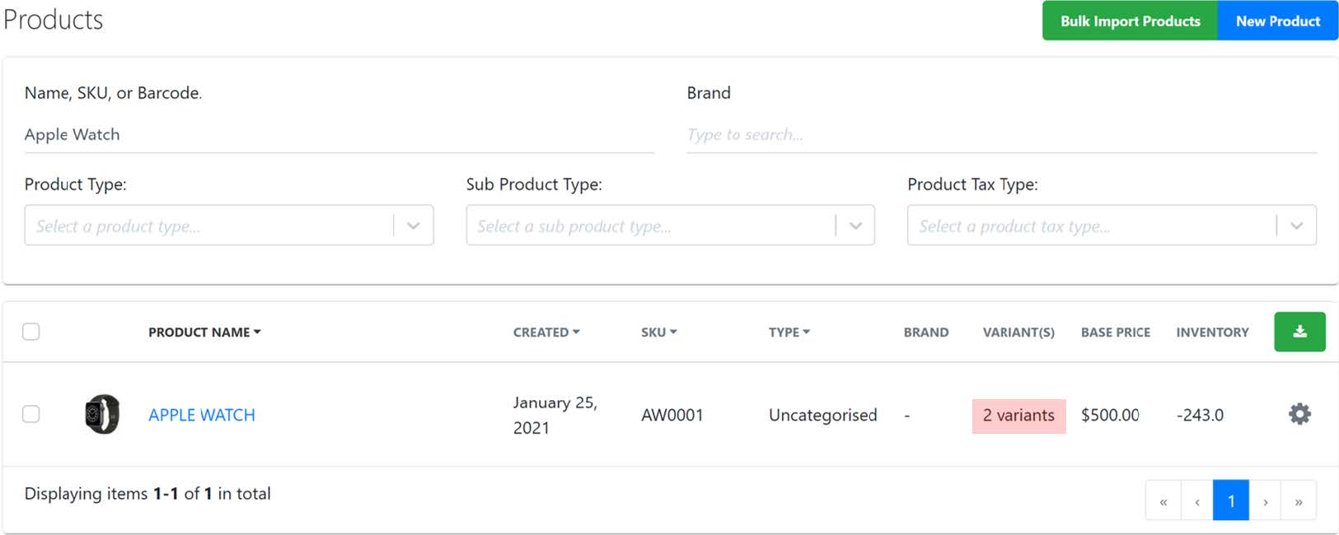Expand the Product Tax Type dropdown
This screenshot has height=535, width=1339.
1112,226
